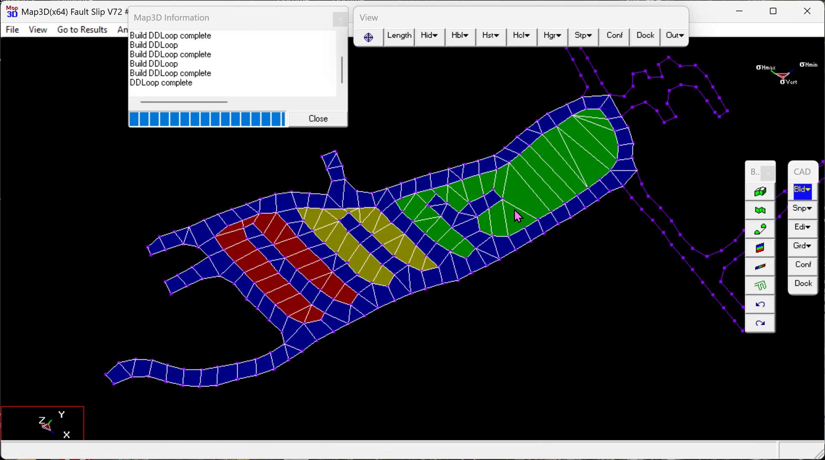This screenshot has width=825, height=460.
Task: Click the crosshair target icon in View toolbar
Action: click(x=368, y=37)
